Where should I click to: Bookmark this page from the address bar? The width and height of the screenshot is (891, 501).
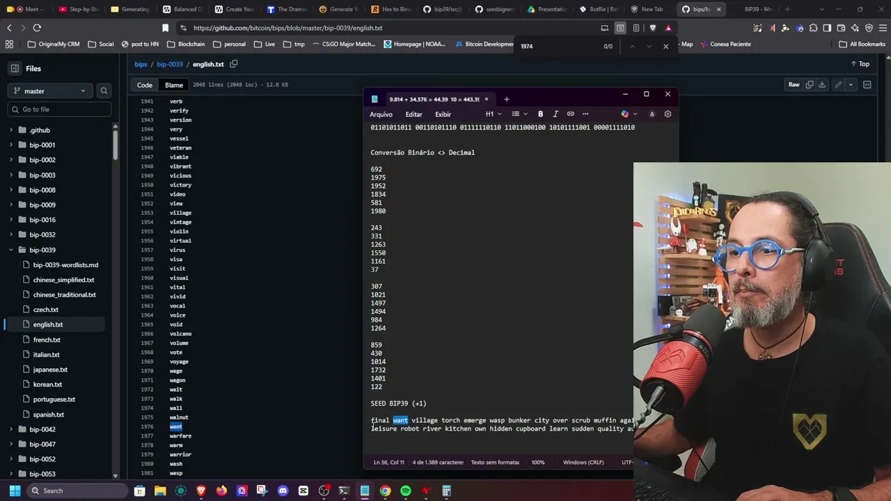pos(165,28)
